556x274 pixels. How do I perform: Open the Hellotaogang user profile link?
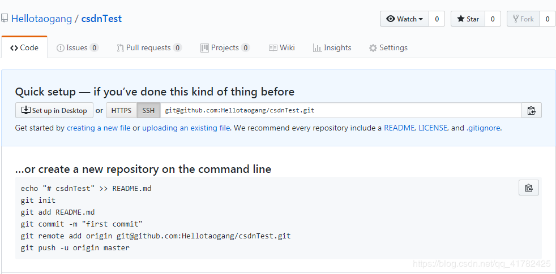tap(41, 19)
